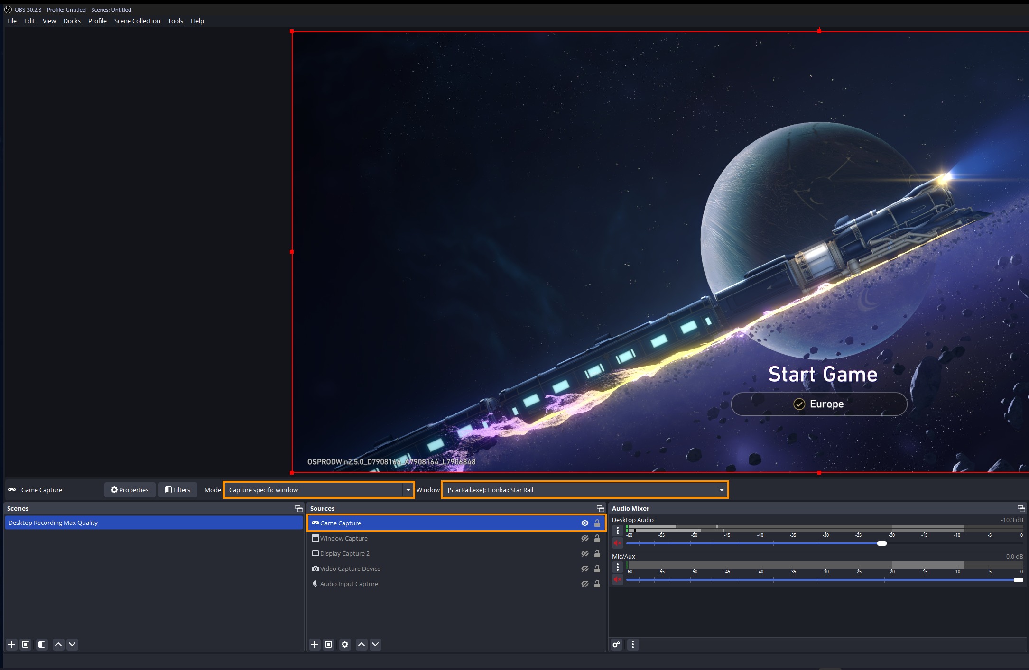Screen dimensions: 1029x670
Task: Open Filters for Game Capture
Action: tap(177, 490)
